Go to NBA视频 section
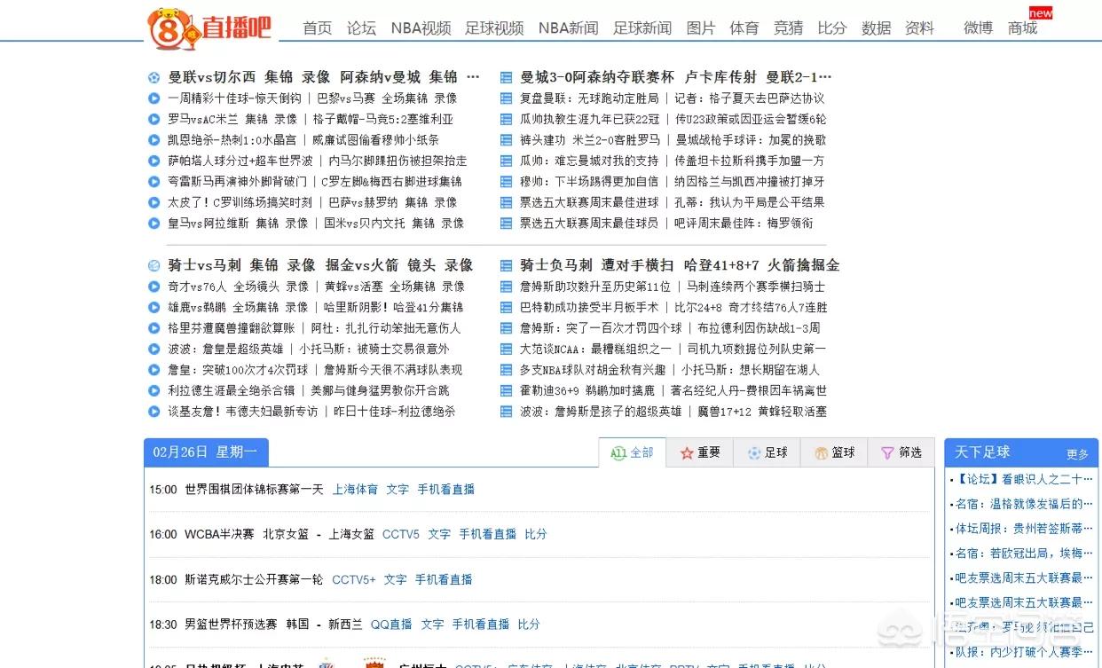Screen dimensions: 1102x668 [421, 28]
